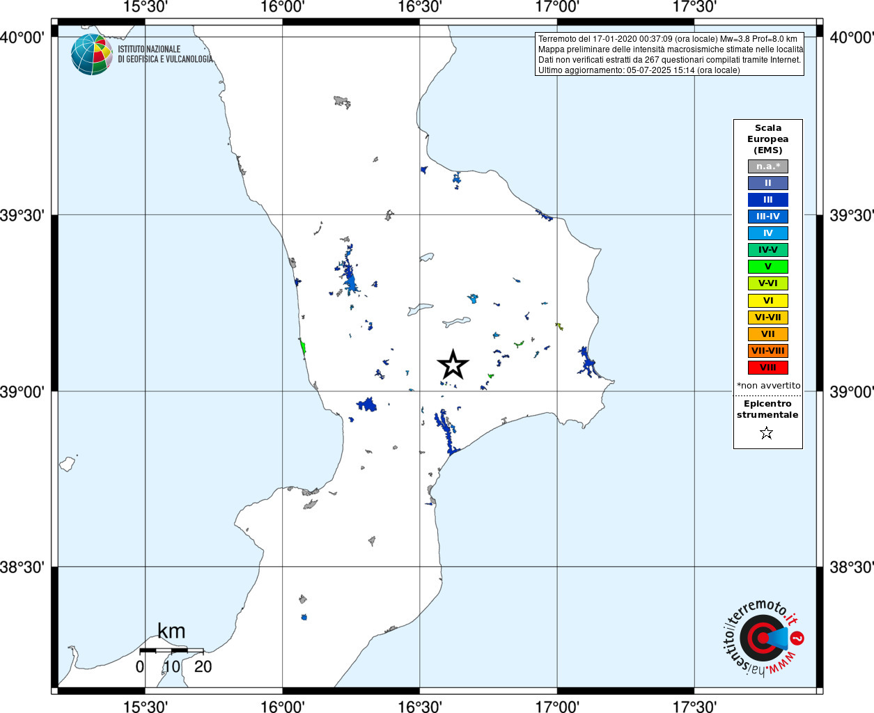Select the VI-VII legend swatch
The width and height of the screenshot is (874, 713).
pos(768,318)
